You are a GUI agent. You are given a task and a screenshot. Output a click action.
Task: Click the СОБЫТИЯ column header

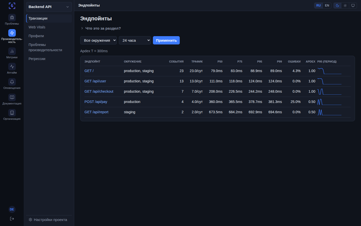tap(176, 62)
